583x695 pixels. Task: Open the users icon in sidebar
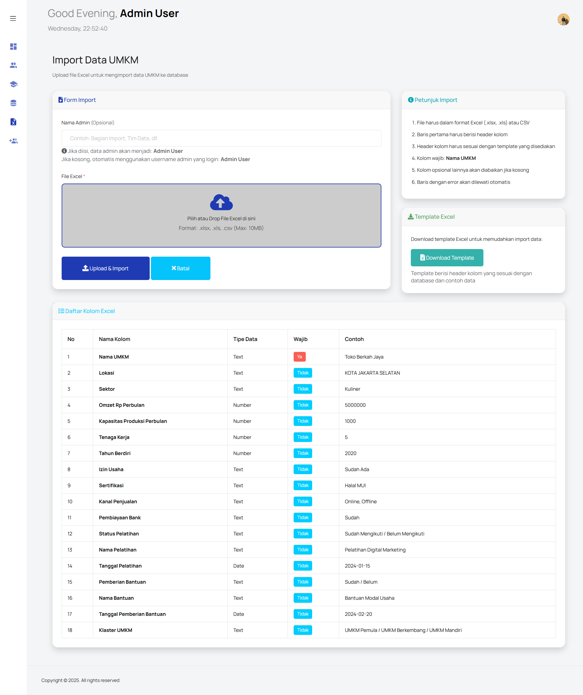13,65
